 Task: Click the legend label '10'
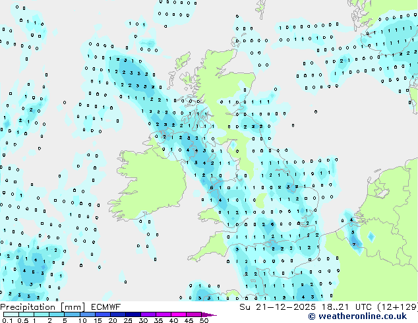tap(82, 320)
